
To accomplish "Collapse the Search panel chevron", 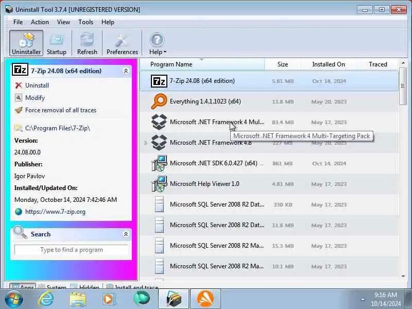I will click(126, 234).
